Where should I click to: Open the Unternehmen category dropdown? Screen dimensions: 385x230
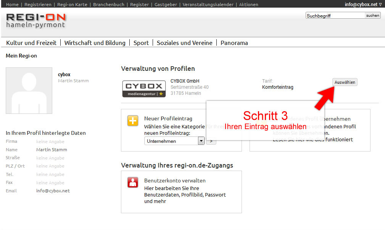[175, 141]
